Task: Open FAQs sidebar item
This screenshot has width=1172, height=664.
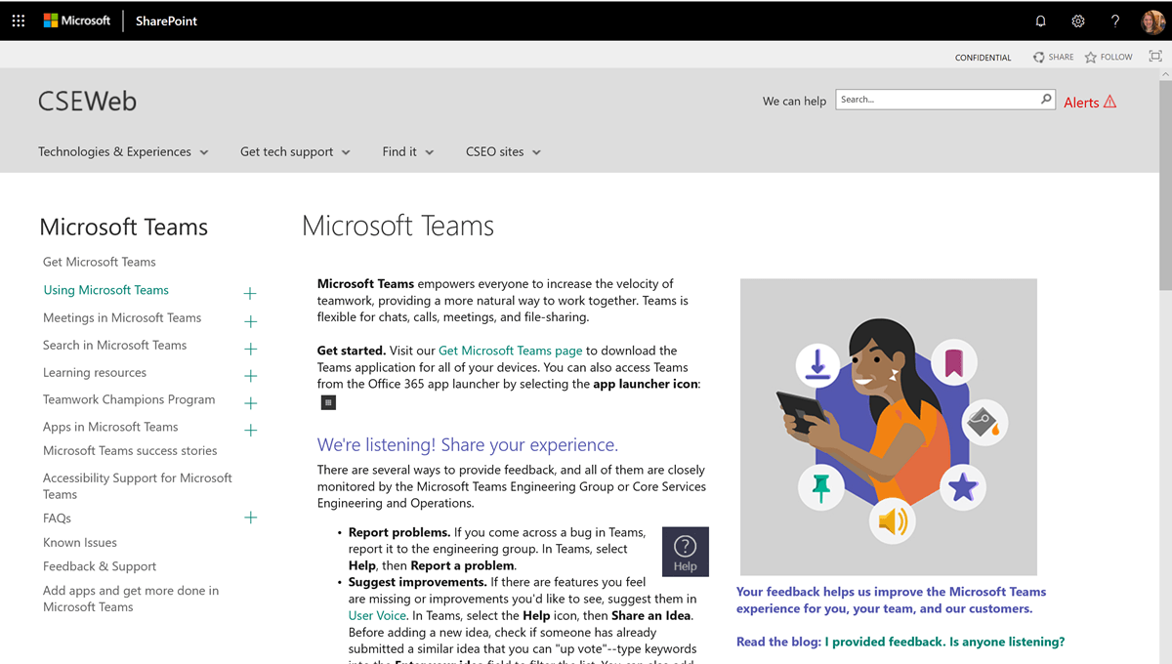Action: point(57,519)
